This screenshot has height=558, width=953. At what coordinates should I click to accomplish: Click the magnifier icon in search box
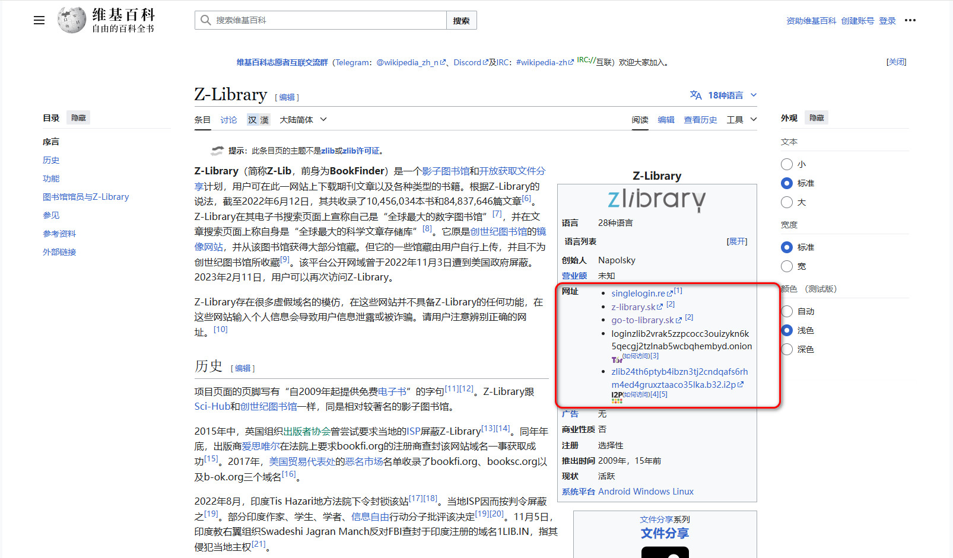pyautogui.click(x=205, y=20)
